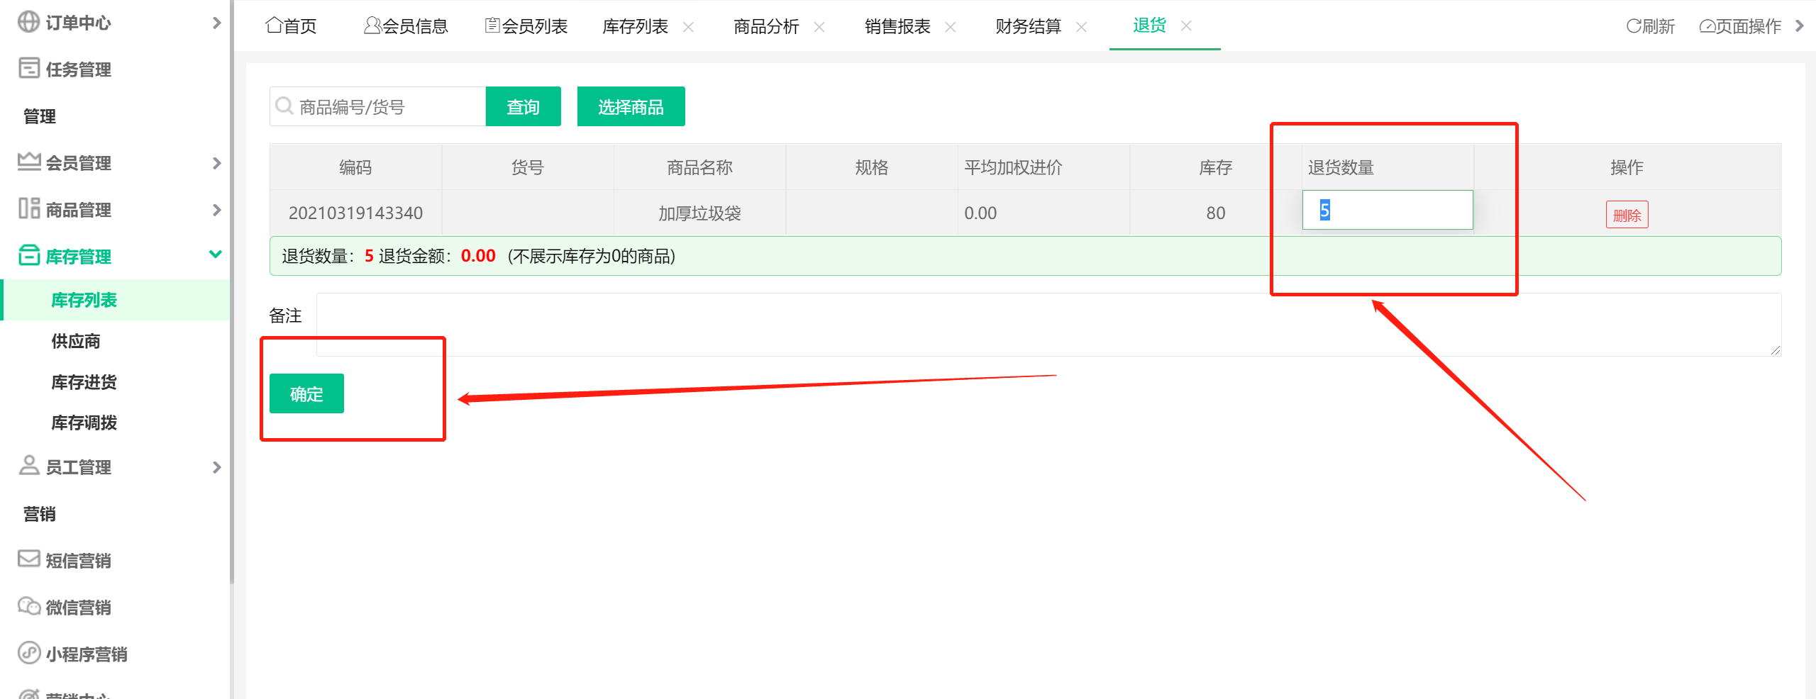
Task: Switch to the 商品分析 tab
Action: [765, 26]
